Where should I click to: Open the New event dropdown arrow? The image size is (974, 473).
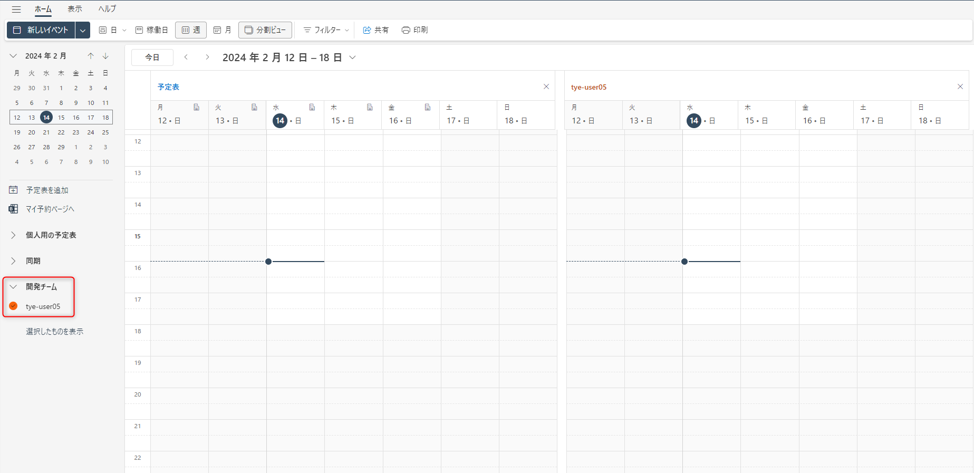click(83, 30)
